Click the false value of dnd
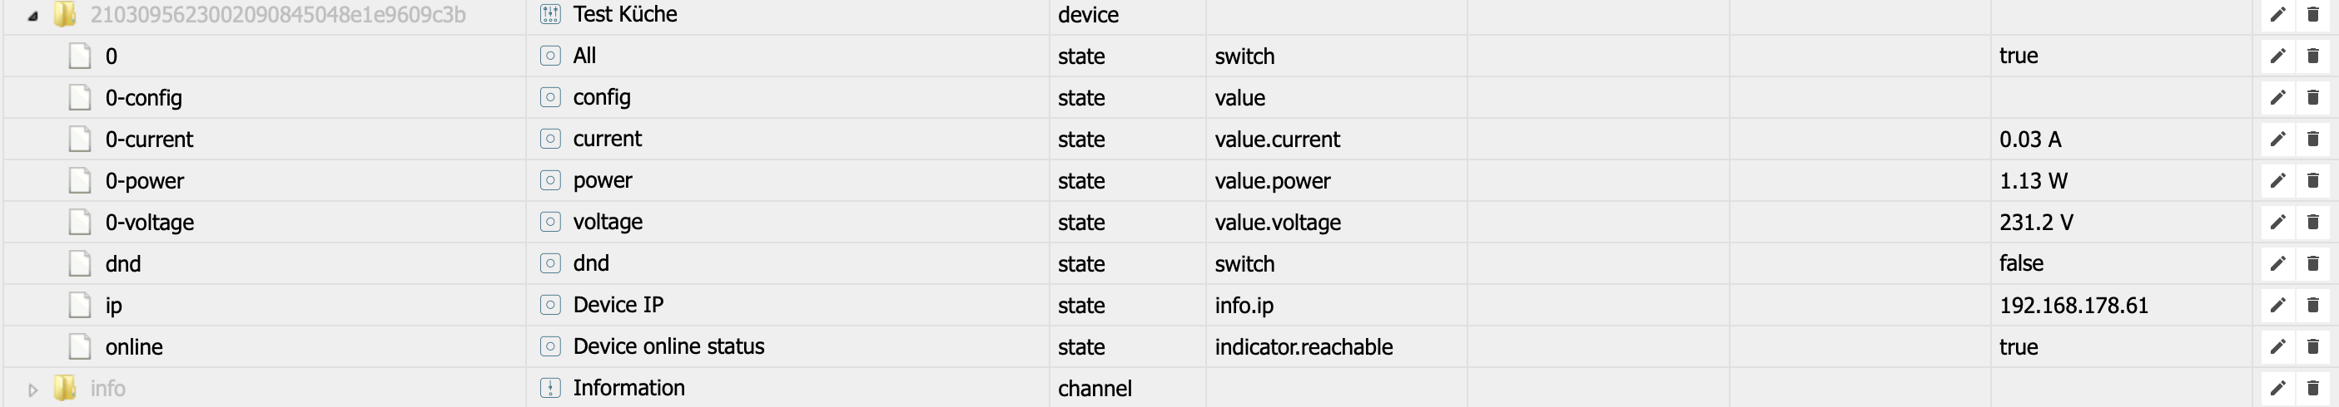This screenshot has width=2339, height=407. 2020,262
